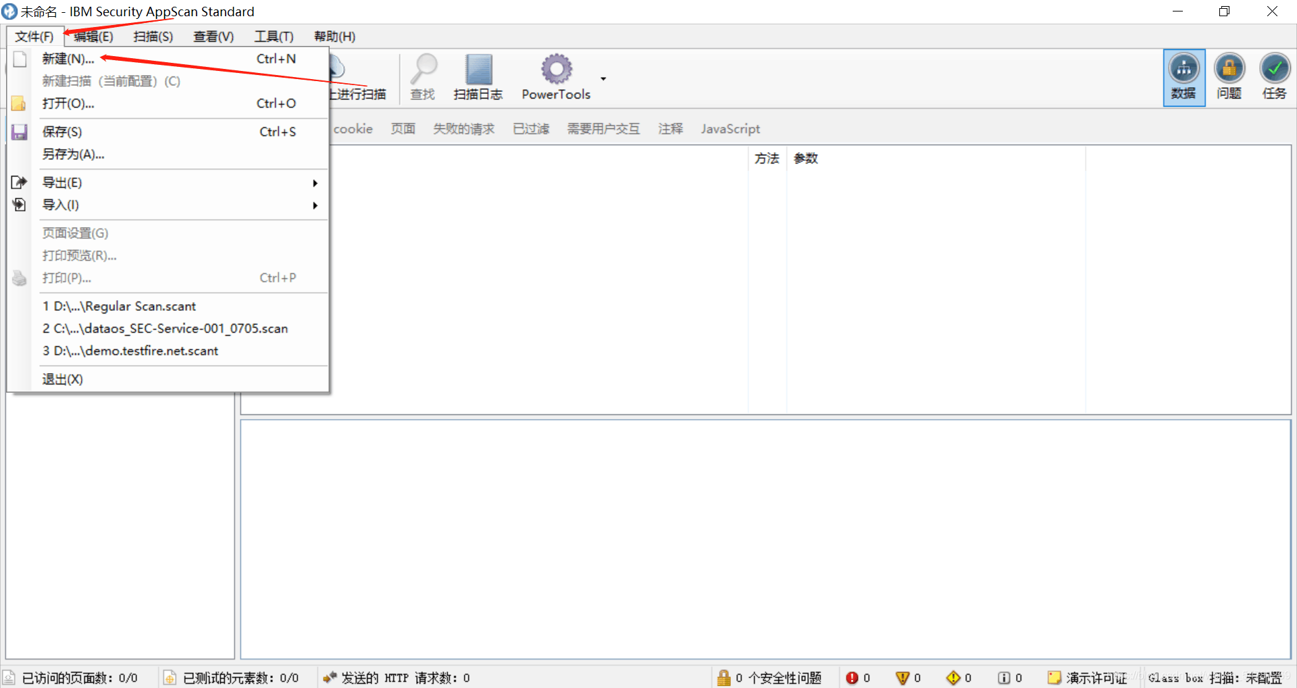Click the import icon beside 导入
Viewport: 1297px width, 688px height.
click(19, 205)
